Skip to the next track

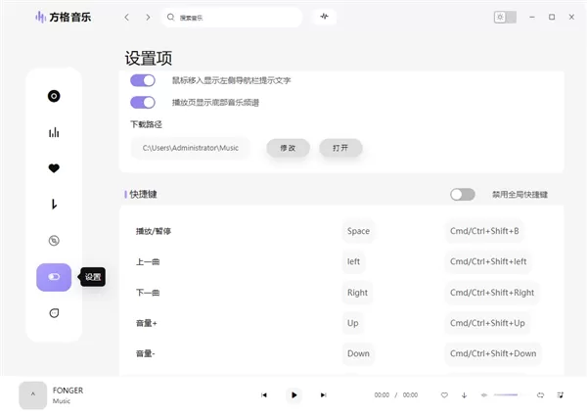coord(324,394)
